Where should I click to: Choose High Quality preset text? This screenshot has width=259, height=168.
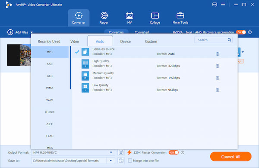point(101,61)
